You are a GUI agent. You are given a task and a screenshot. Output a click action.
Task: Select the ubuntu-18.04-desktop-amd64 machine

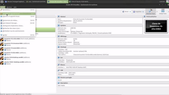point(28,58)
